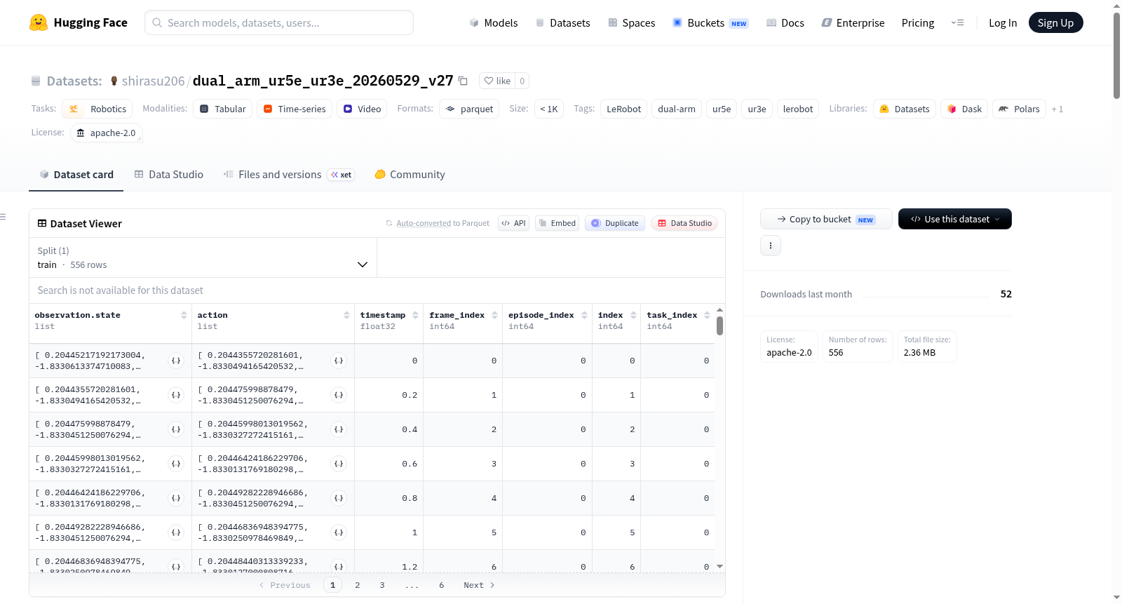Image resolution: width=1122 pixels, height=604 pixels.
Task: Focus the search models and datasets field
Action: point(279,22)
